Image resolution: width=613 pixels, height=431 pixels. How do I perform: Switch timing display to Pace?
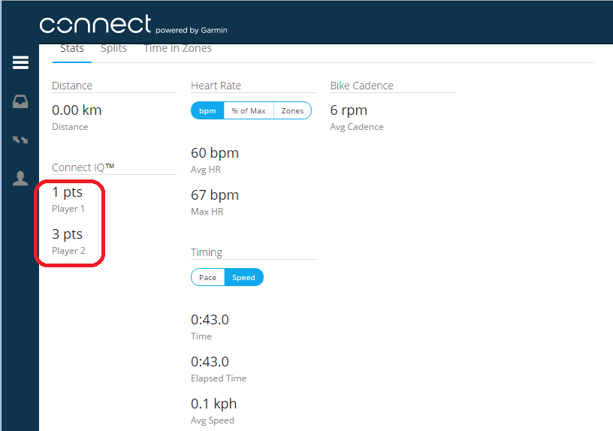pyautogui.click(x=207, y=277)
